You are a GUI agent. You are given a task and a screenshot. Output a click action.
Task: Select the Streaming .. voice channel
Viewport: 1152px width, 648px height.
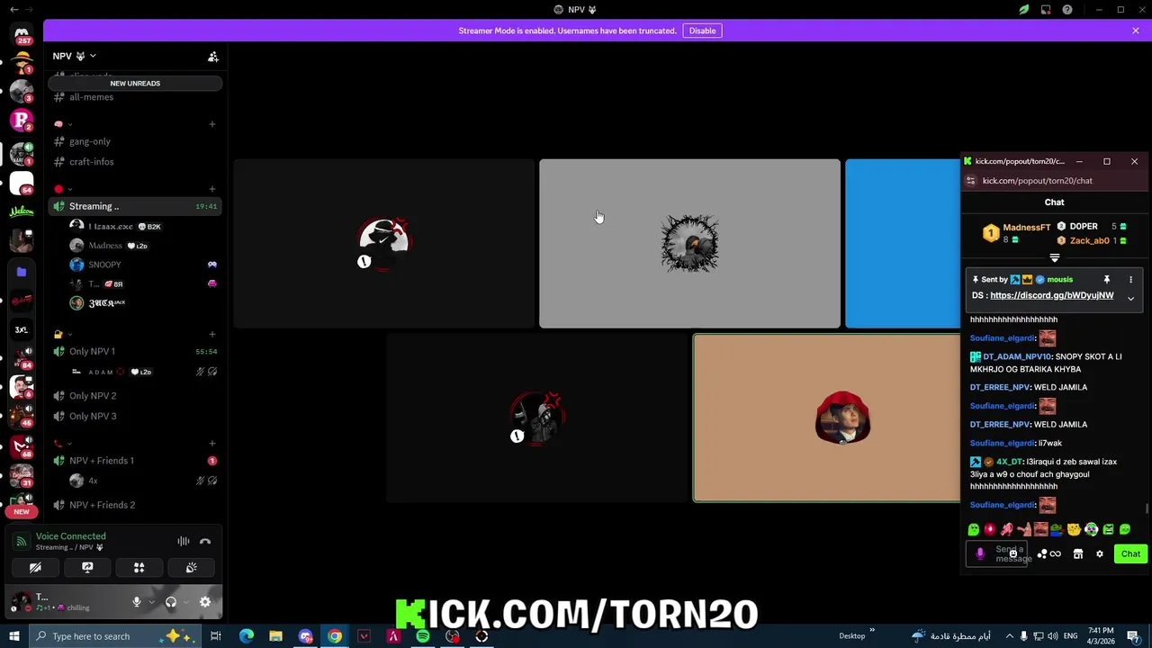[135, 206]
